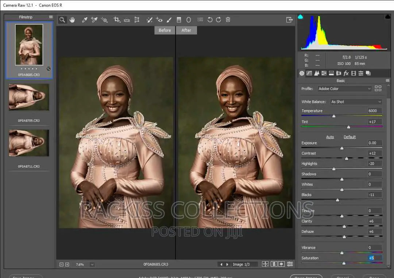394x278 pixels.
Task: Select the Graduated Filter tool
Action: [179, 20]
